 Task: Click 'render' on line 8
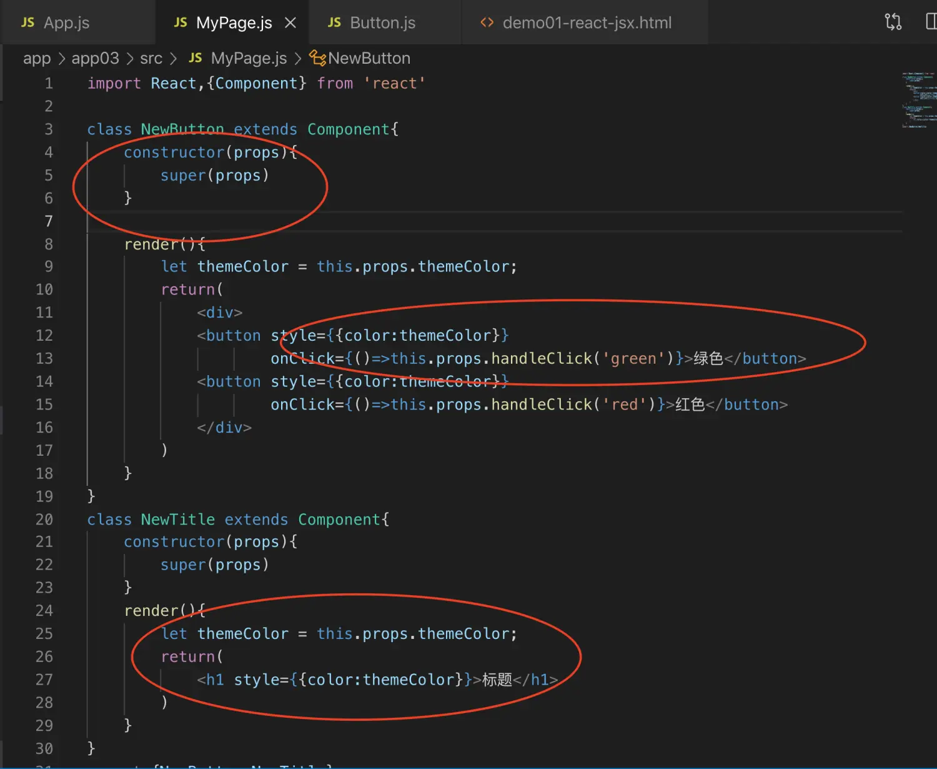click(151, 244)
